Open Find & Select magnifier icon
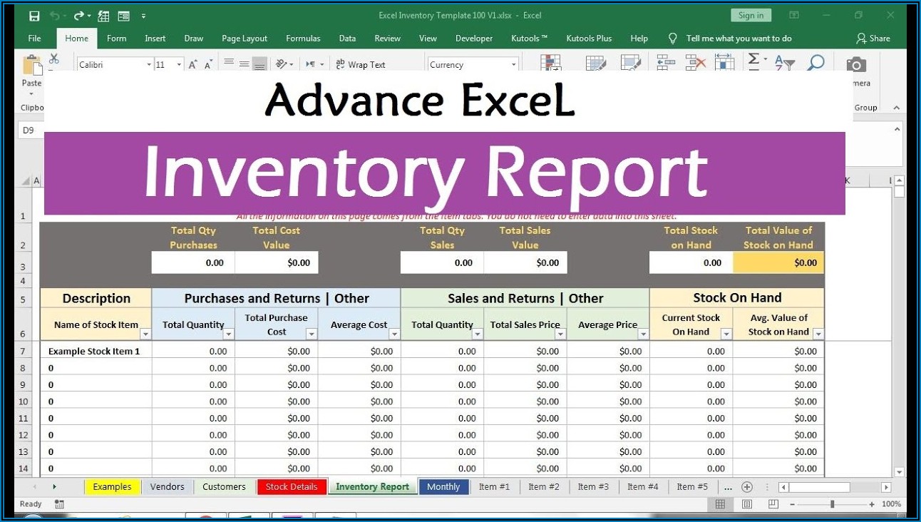This screenshot has width=921, height=522. pos(815,63)
